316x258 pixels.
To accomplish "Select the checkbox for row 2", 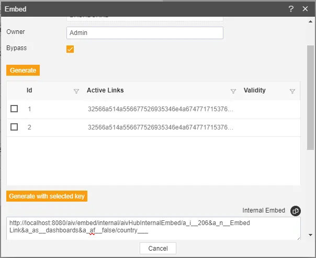I will click(14, 127).
